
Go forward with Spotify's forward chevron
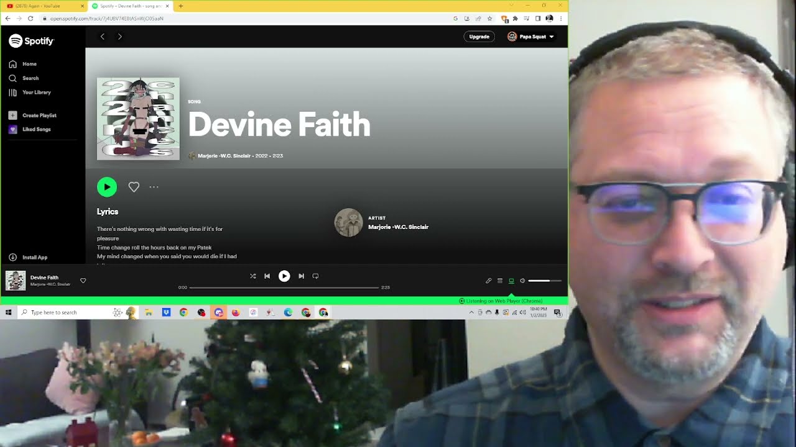(x=119, y=37)
